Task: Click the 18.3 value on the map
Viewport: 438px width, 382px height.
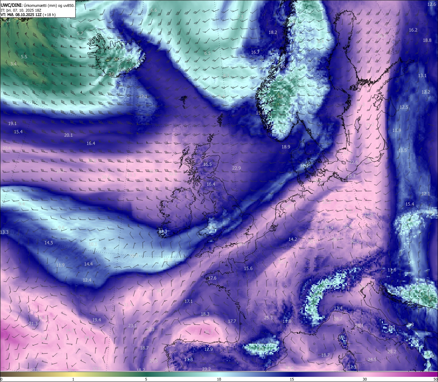Action: point(205,314)
